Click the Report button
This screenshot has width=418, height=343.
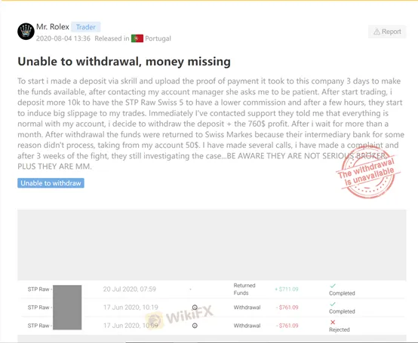point(387,32)
